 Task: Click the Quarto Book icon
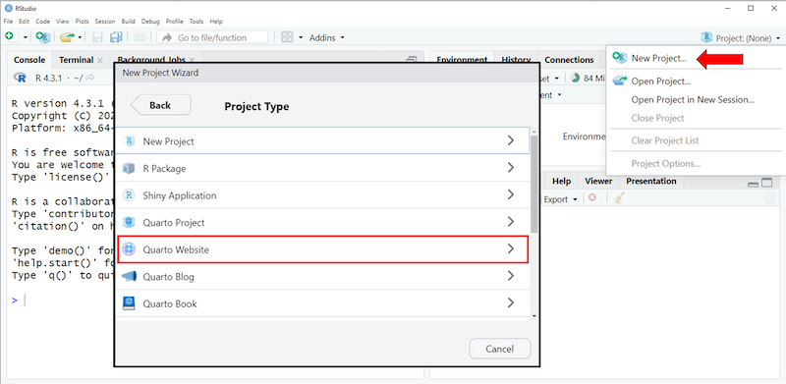point(129,303)
